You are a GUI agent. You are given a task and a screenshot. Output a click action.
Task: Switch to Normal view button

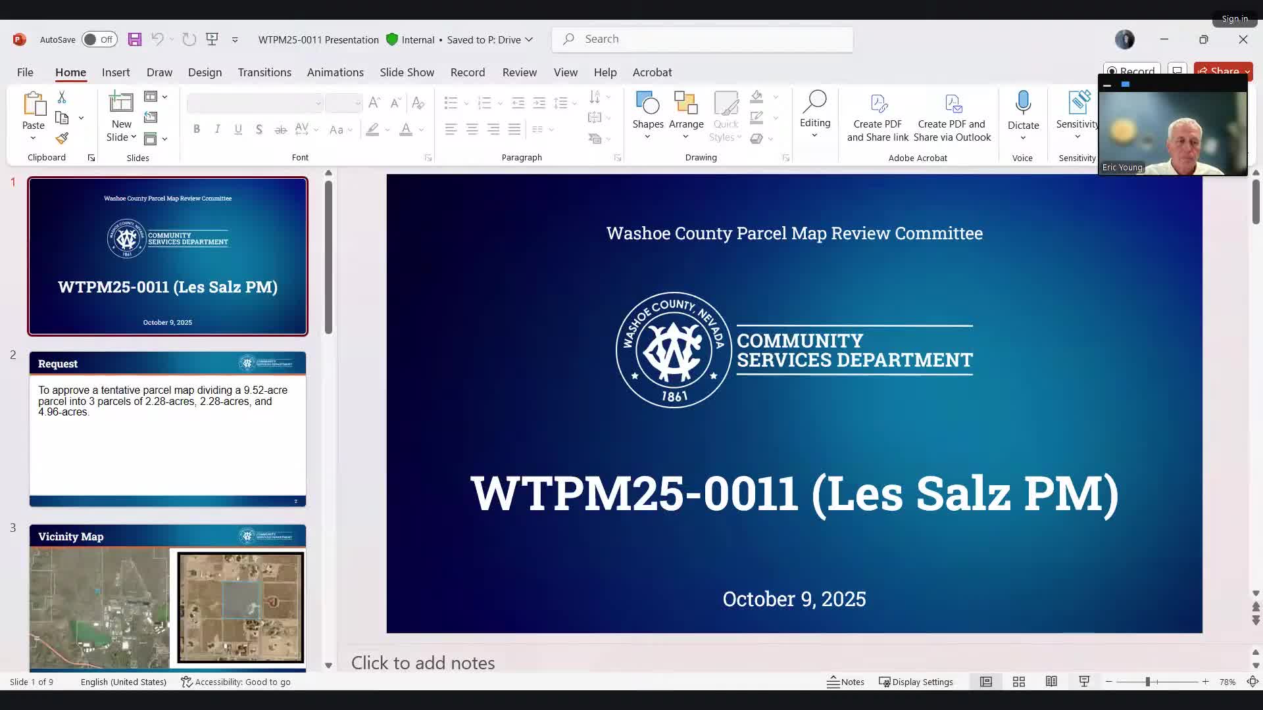pos(986,682)
